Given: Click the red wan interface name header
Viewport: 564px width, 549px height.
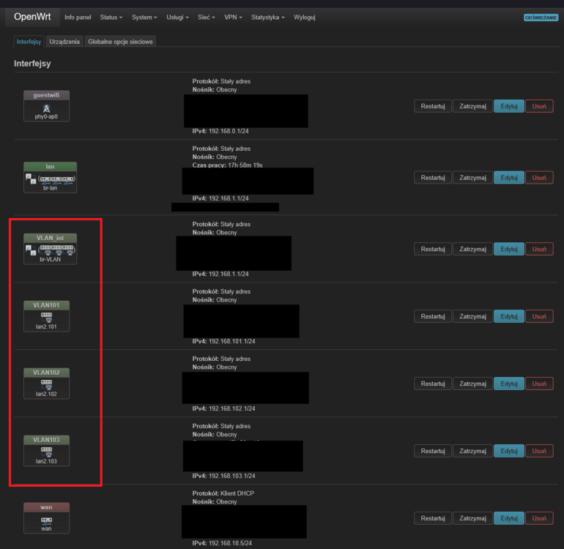Looking at the screenshot, I should [x=46, y=507].
